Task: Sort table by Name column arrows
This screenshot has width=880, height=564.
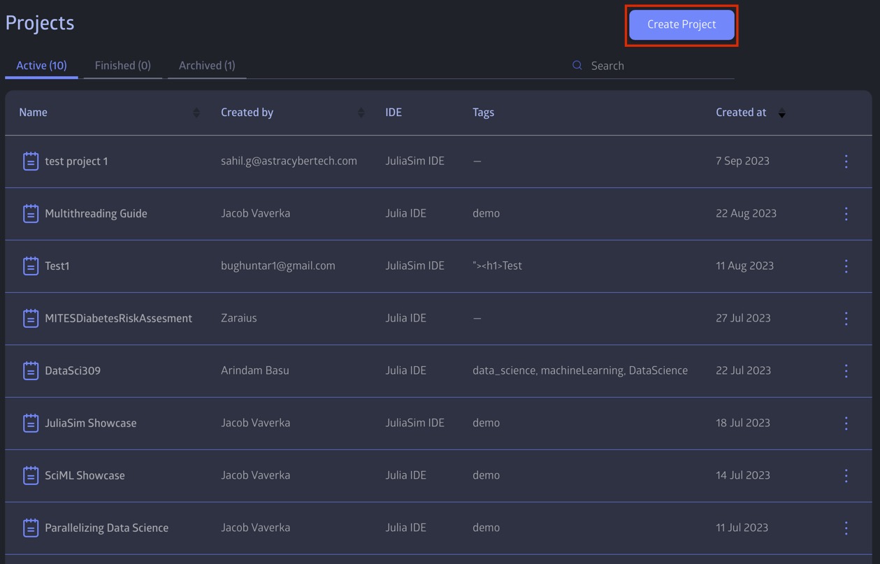Action: [x=196, y=113]
